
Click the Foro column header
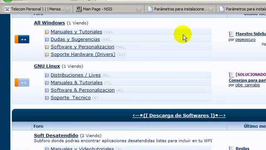[38, 126]
